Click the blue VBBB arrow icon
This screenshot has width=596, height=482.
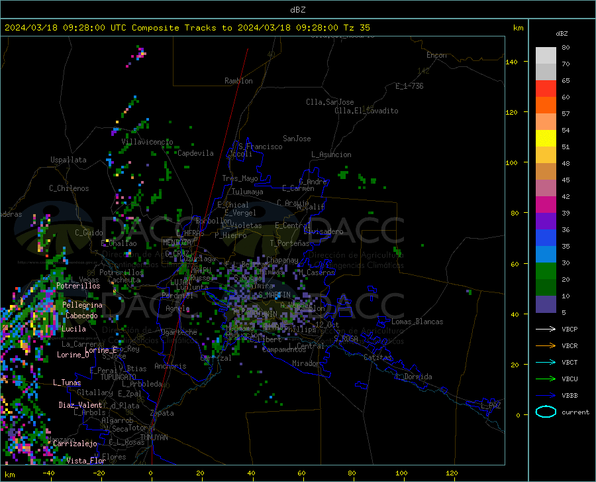546,395
